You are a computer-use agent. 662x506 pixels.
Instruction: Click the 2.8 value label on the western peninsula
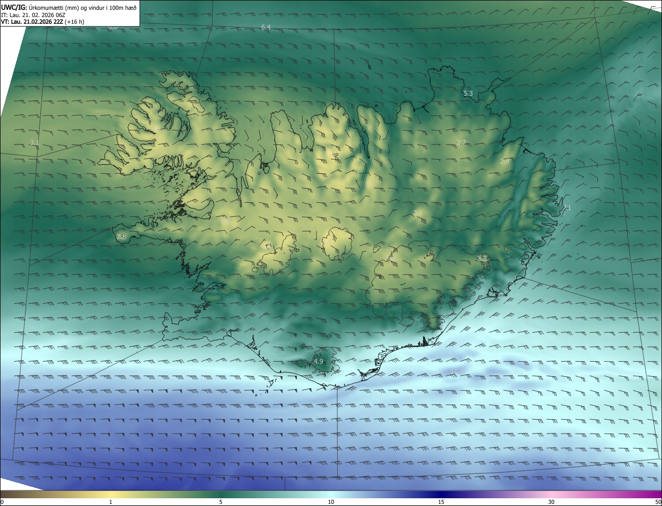(x=122, y=236)
